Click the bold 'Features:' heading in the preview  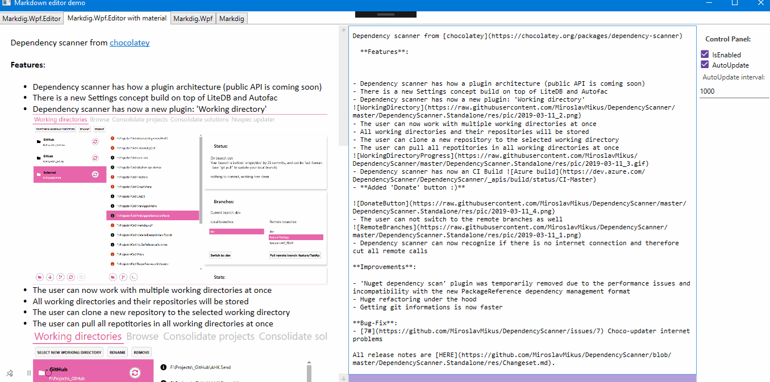click(x=28, y=65)
